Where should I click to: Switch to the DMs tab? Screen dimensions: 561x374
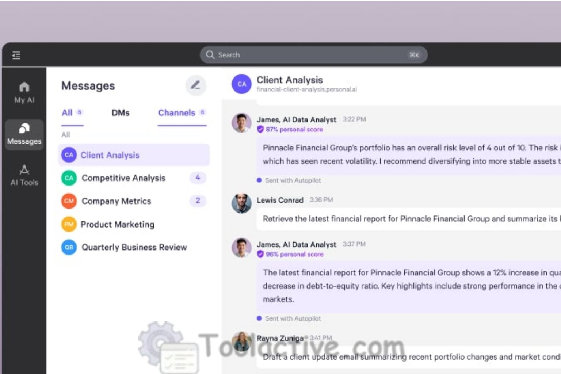tap(121, 113)
